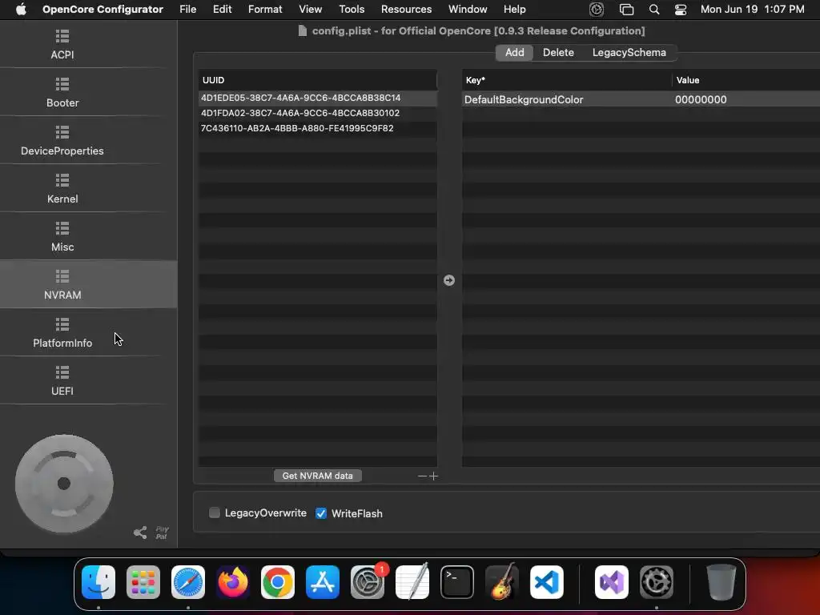Open the Trash in the Dock
The height and width of the screenshot is (615, 820).
pos(722,582)
